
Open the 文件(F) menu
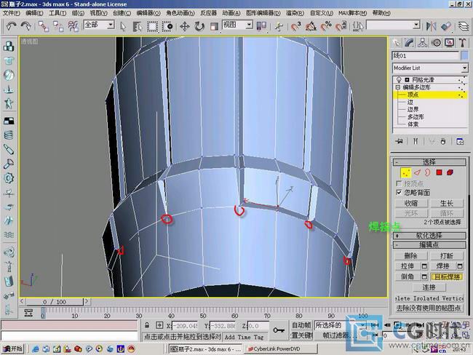point(12,13)
